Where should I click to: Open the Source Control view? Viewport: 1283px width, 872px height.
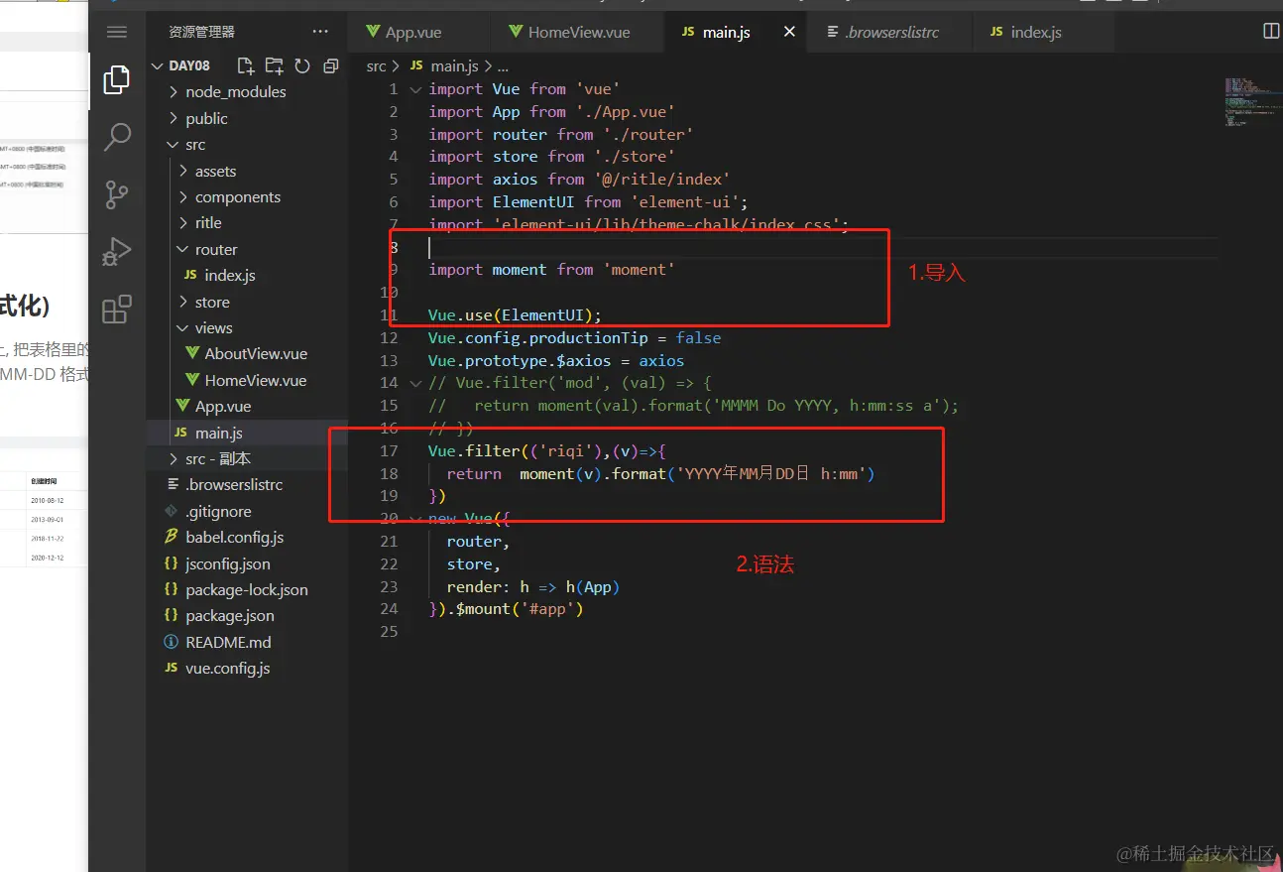click(x=117, y=193)
